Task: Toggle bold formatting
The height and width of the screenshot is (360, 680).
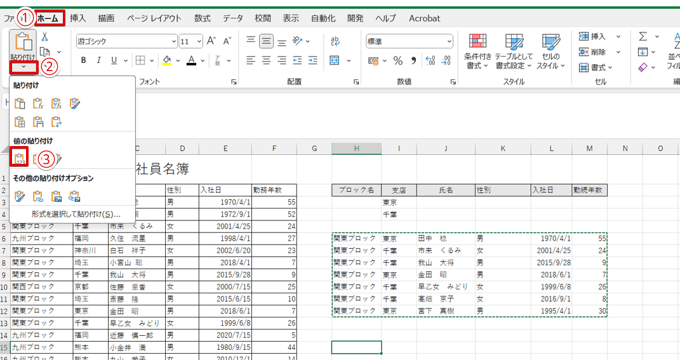Action: [83, 60]
